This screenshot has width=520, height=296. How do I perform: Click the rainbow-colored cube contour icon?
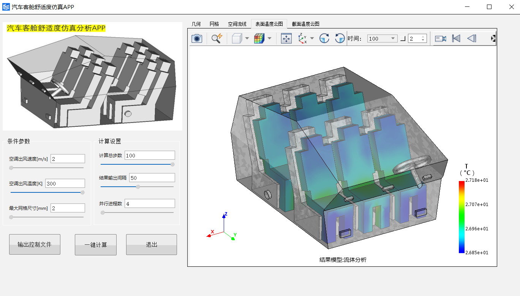click(259, 38)
